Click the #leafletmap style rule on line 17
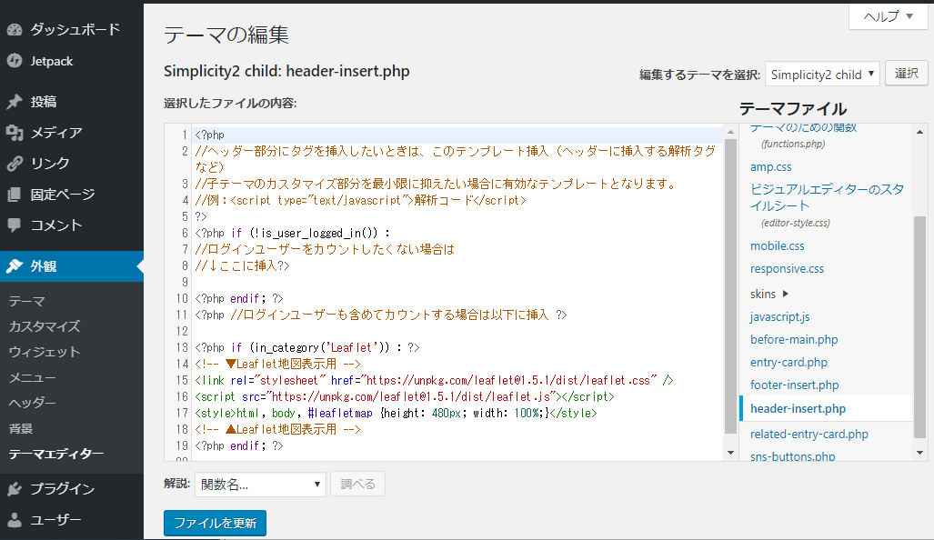The height and width of the screenshot is (540, 934). (x=396, y=414)
